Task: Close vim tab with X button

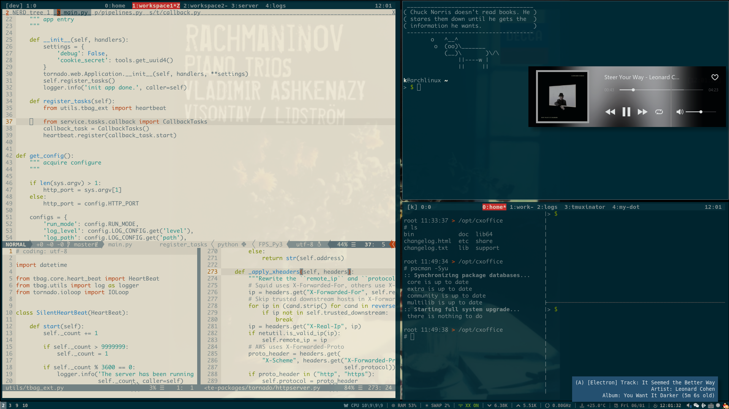Action: (394, 13)
